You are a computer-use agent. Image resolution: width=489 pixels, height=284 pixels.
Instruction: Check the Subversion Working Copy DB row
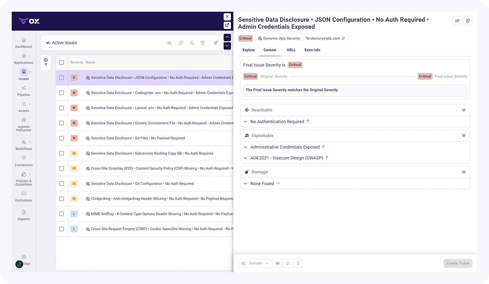pyautogui.click(x=62, y=153)
